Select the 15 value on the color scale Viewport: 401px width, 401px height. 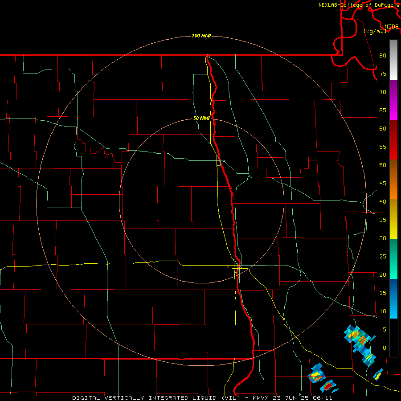[383, 293]
